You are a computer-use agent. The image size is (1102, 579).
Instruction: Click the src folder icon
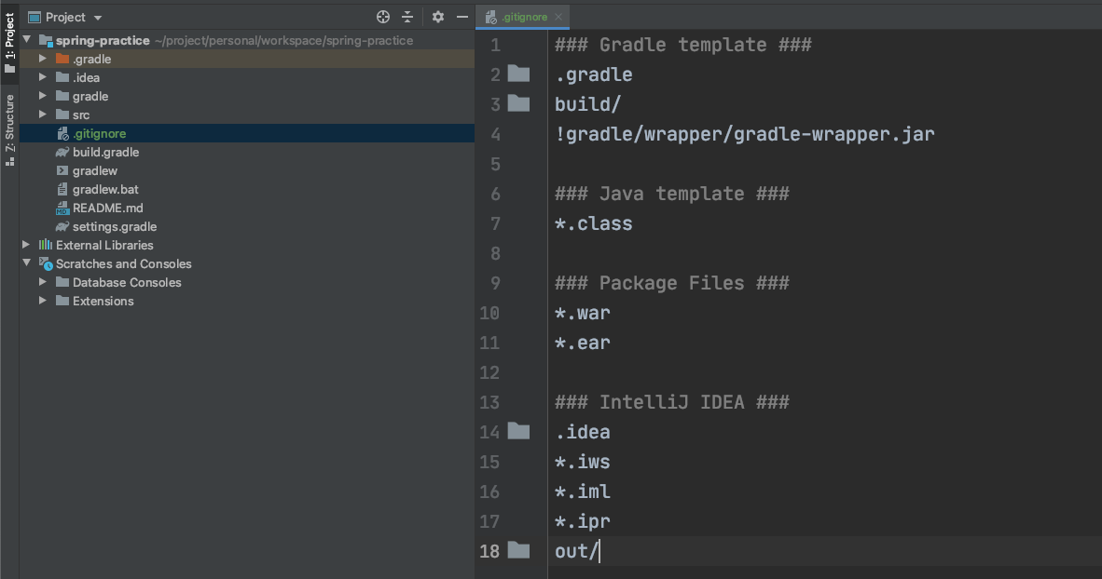[62, 114]
